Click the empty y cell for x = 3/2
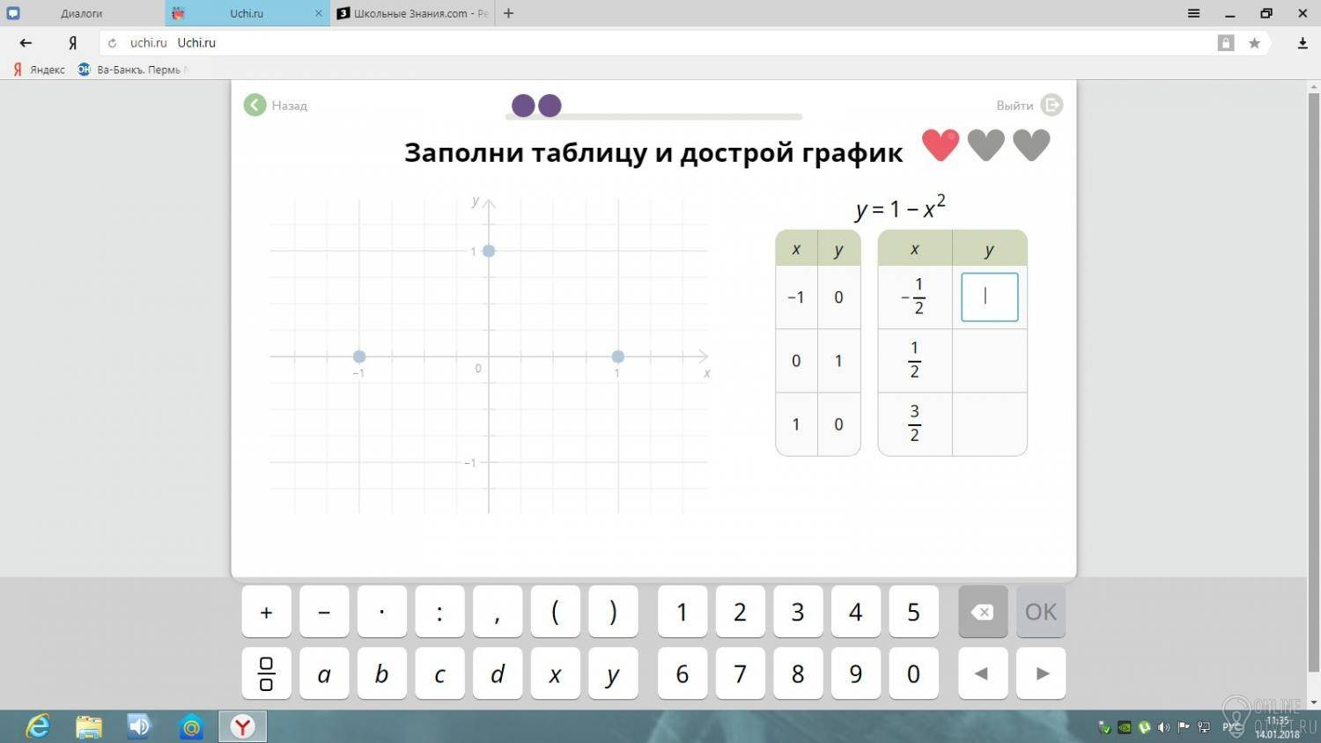The height and width of the screenshot is (743, 1321). click(989, 424)
